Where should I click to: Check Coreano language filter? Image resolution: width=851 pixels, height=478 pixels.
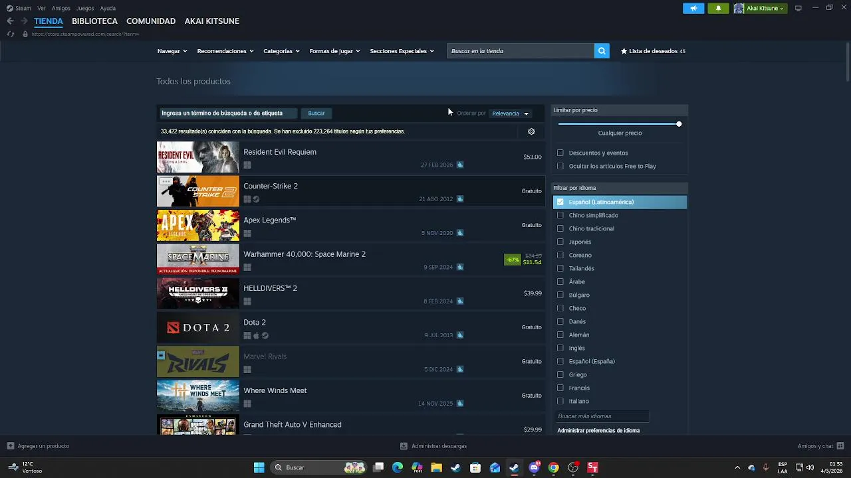pyautogui.click(x=560, y=255)
